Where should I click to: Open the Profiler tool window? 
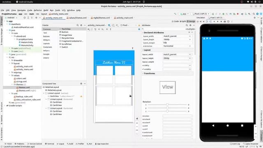point(80,144)
